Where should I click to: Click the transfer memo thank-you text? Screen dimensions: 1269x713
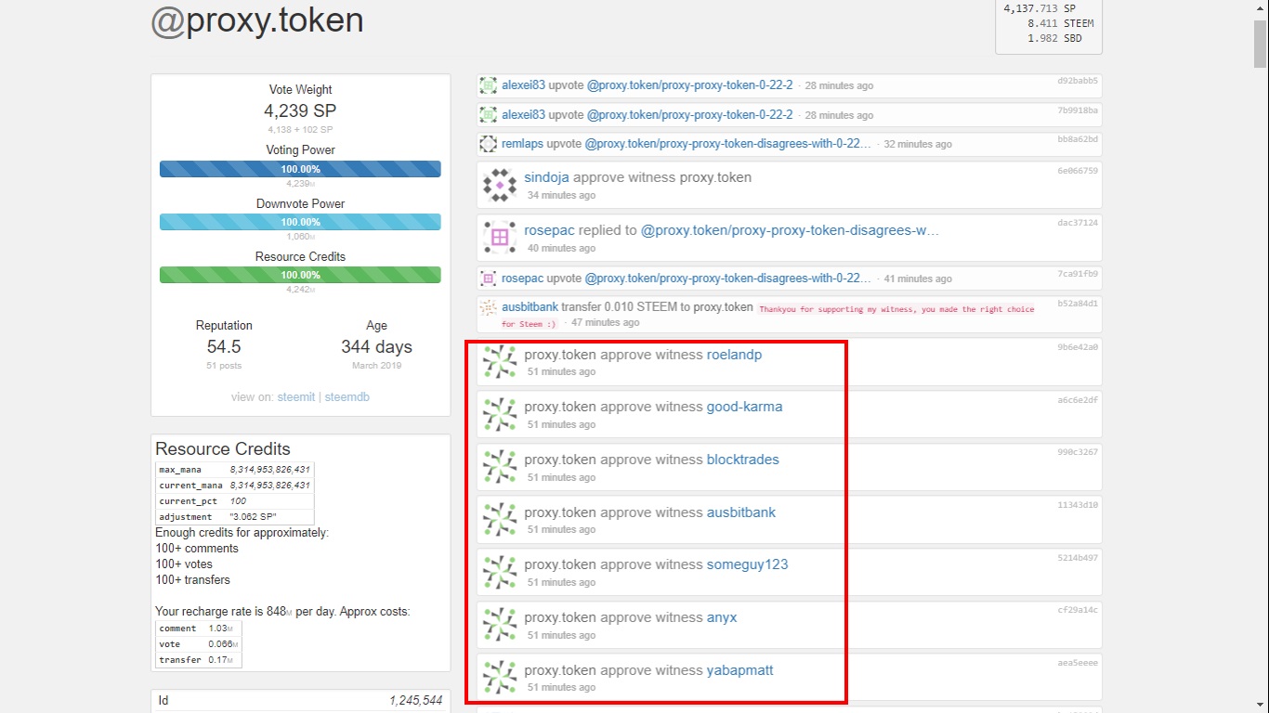point(767,316)
